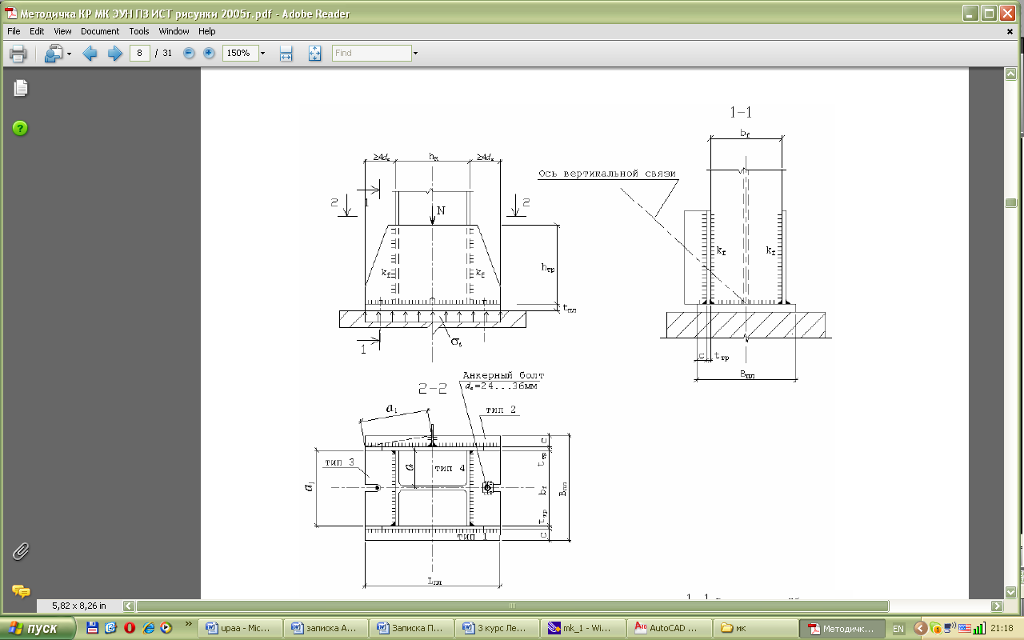Click the Find text field
Image resolution: width=1024 pixels, height=640 pixels.
[x=372, y=53]
